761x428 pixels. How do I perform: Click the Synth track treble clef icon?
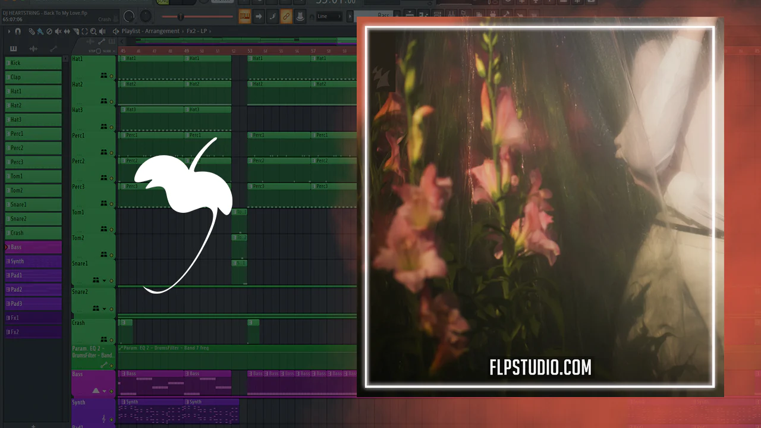(104, 419)
